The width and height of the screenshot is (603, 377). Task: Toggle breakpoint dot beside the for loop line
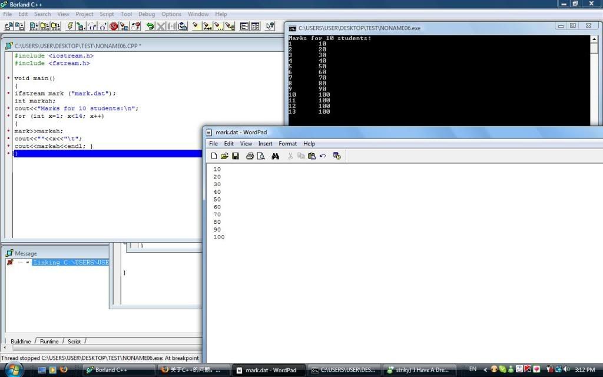8,116
